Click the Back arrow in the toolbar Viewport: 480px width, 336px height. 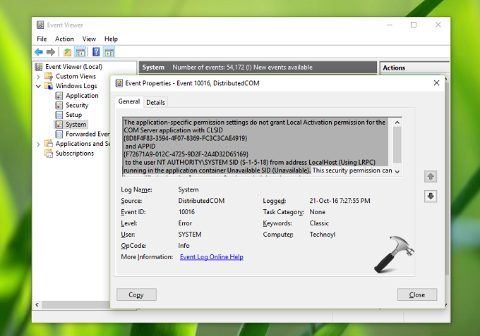38,52
